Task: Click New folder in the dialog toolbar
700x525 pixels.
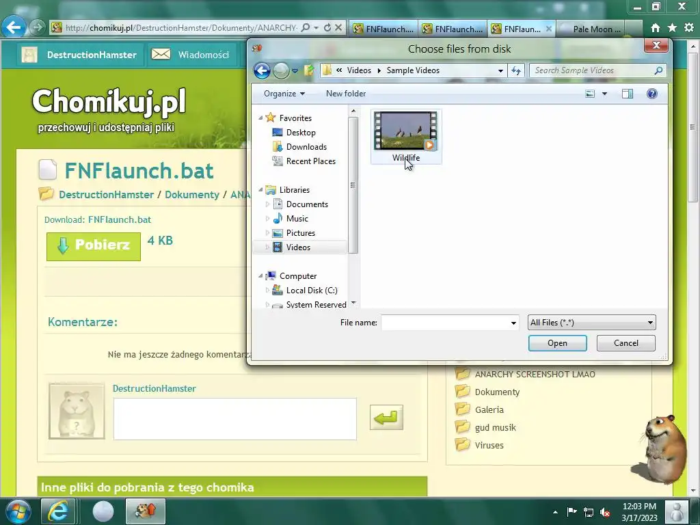Action: pos(345,94)
